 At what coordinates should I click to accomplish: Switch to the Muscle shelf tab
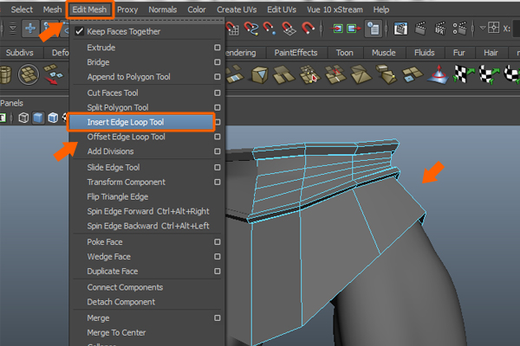[384, 53]
